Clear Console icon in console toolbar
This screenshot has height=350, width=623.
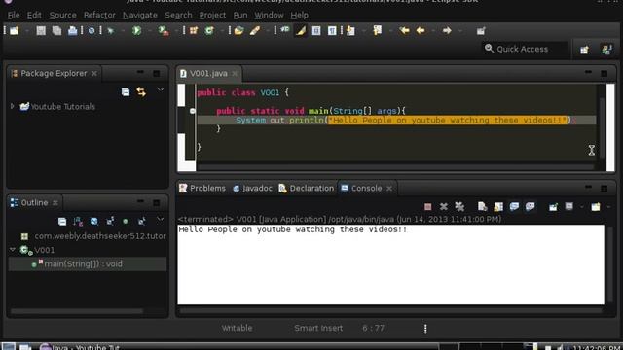(483, 206)
